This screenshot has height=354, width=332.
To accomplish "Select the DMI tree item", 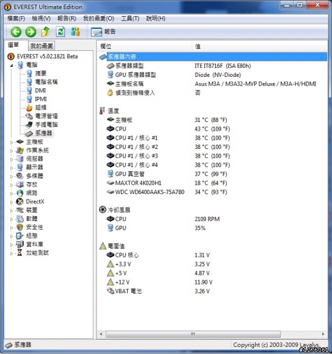I will click(x=40, y=90).
